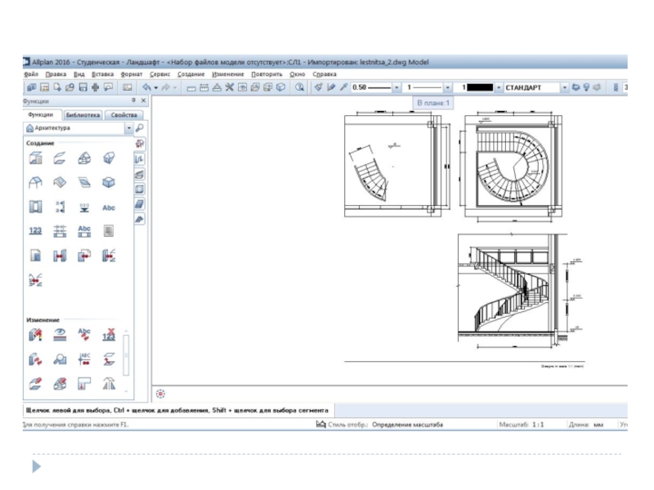Viewport: 654px width, 490px height.
Task: Click the scissors icon in the top toolbar
Action: point(230,87)
